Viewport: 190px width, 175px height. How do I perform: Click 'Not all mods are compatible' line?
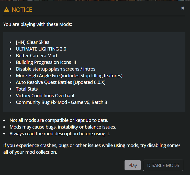coord(59,120)
